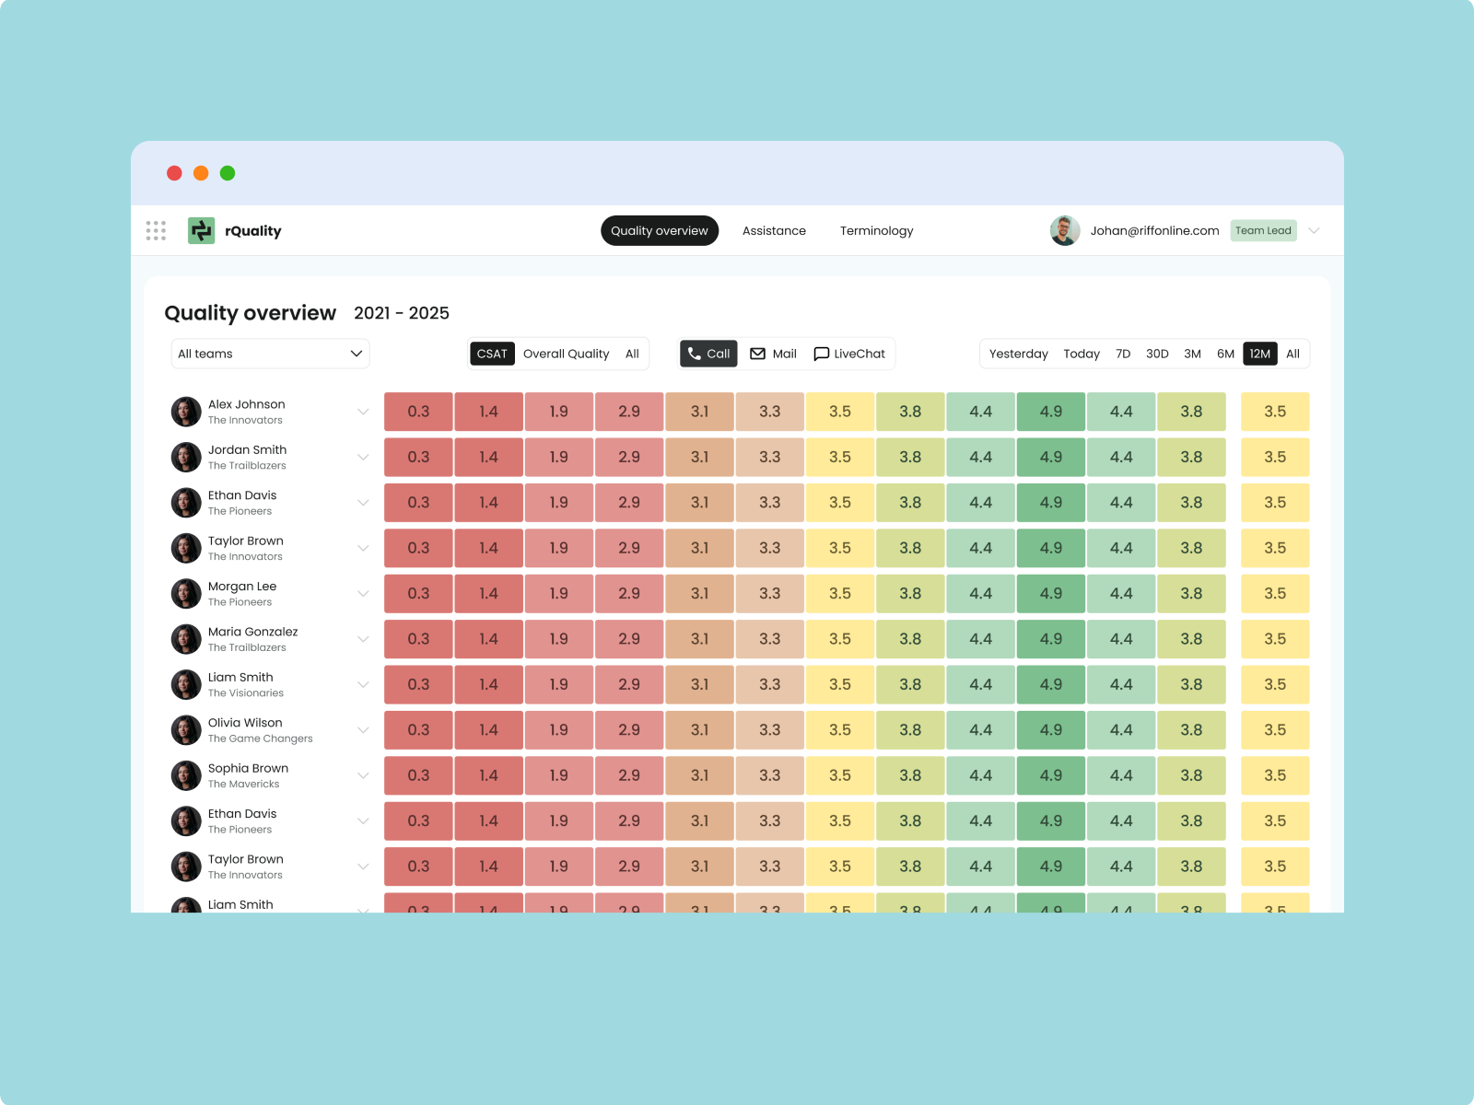Expand the Maria Gonzalez row
The image size is (1474, 1105).
(x=363, y=639)
